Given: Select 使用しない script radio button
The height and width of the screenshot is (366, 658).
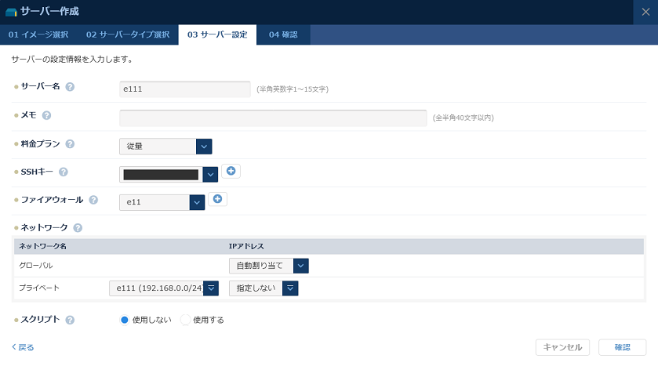Looking at the screenshot, I should point(125,320).
